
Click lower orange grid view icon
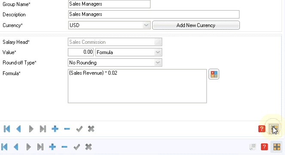[x=277, y=147]
